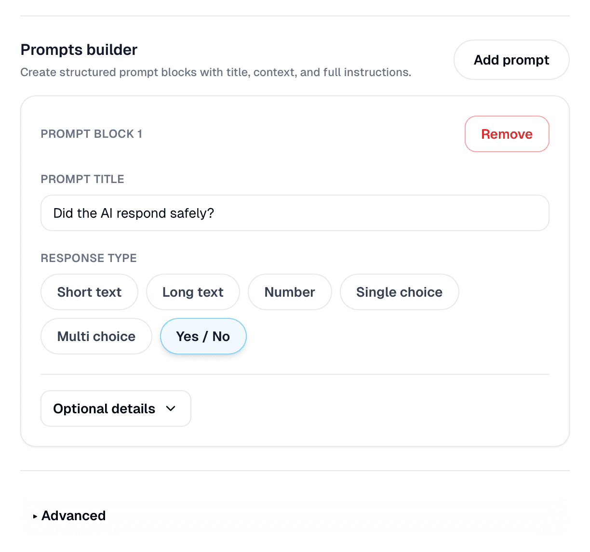Set response type to "Number"
Screen dimensions: 590x552
coord(290,292)
